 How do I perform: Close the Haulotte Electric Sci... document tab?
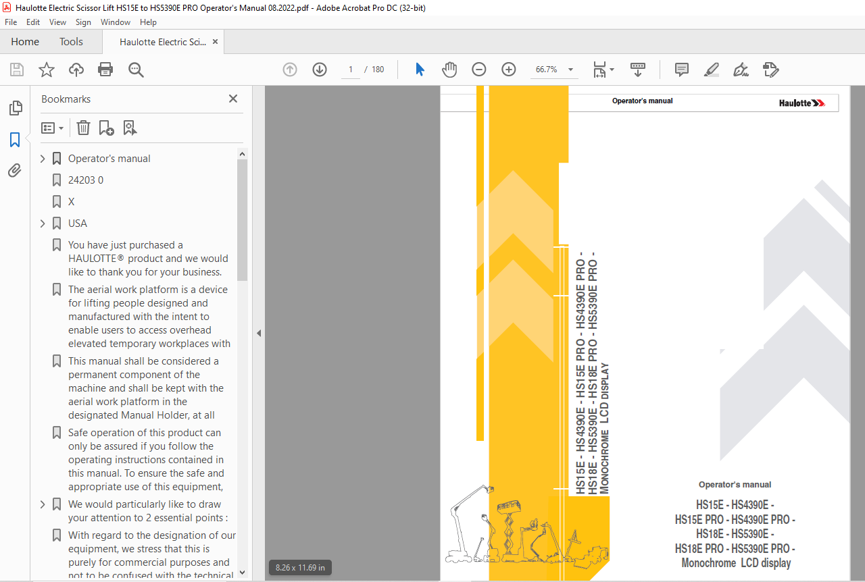[216, 42]
